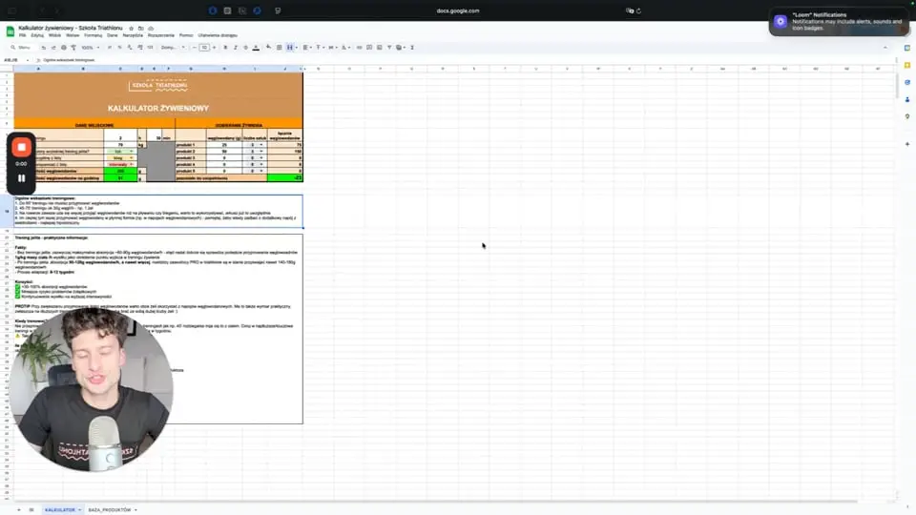Open the Dane menu
The height and width of the screenshot is (515, 916).
tap(113, 35)
